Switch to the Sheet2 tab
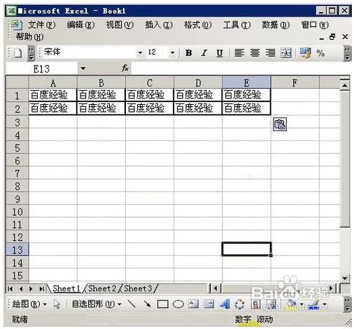 pyautogui.click(x=102, y=288)
